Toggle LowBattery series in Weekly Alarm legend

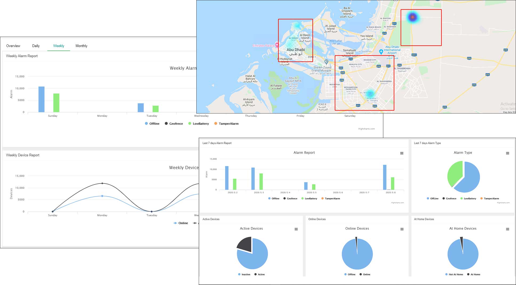click(x=198, y=124)
